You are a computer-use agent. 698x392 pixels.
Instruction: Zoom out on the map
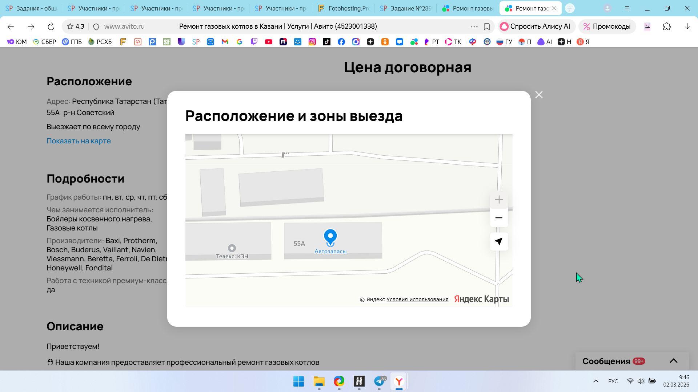[499, 218]
